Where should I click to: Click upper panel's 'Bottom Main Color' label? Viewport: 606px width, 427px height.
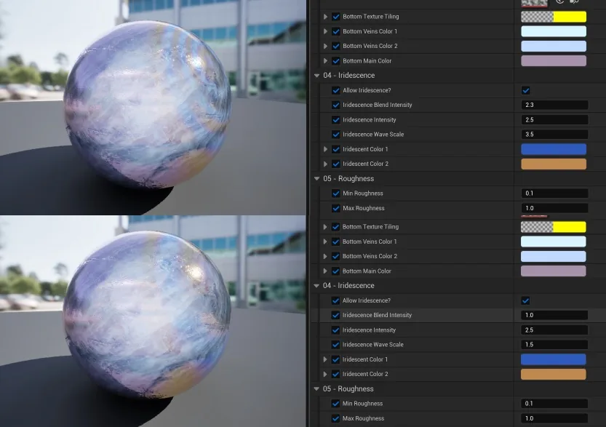click(x=367, y=60)
